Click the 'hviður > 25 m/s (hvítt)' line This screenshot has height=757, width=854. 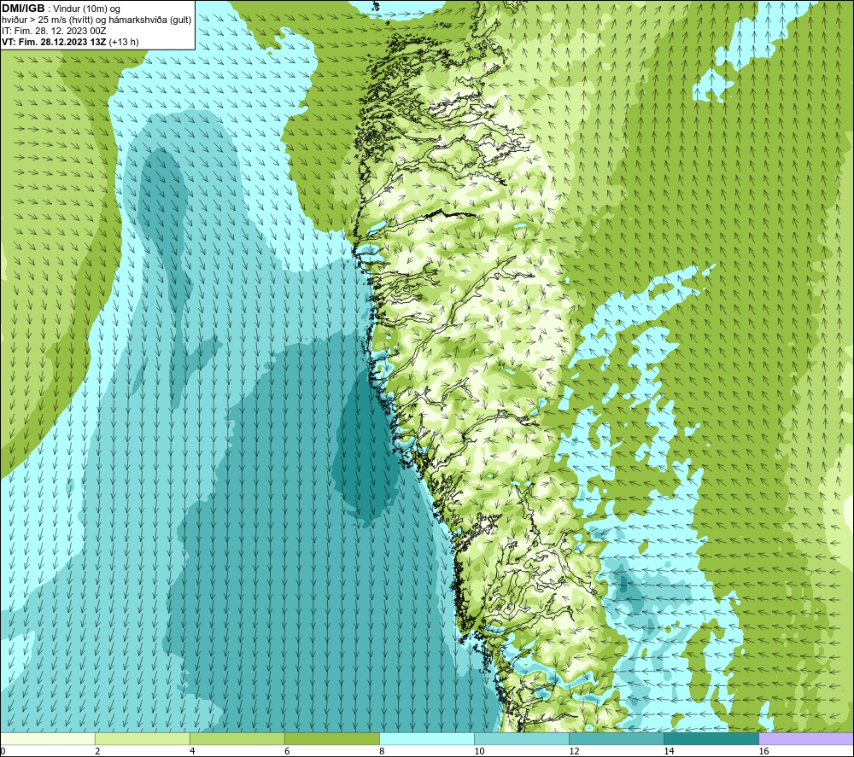coord(47,20)
